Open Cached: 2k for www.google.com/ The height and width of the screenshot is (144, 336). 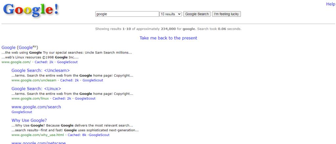(x=44, y=62)
